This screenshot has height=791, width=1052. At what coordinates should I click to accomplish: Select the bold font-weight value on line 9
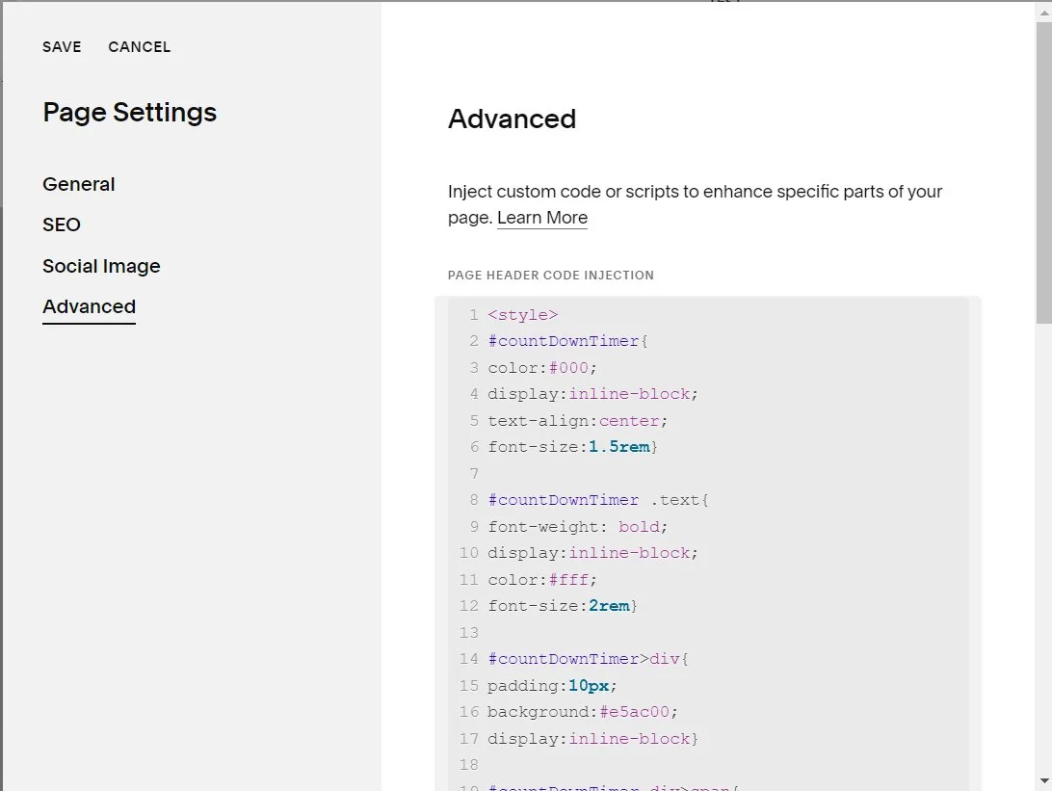[x=639, y=526]
